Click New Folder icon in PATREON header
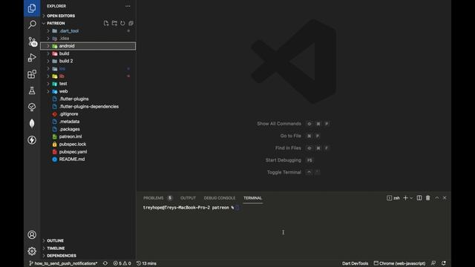 (114, 23)
